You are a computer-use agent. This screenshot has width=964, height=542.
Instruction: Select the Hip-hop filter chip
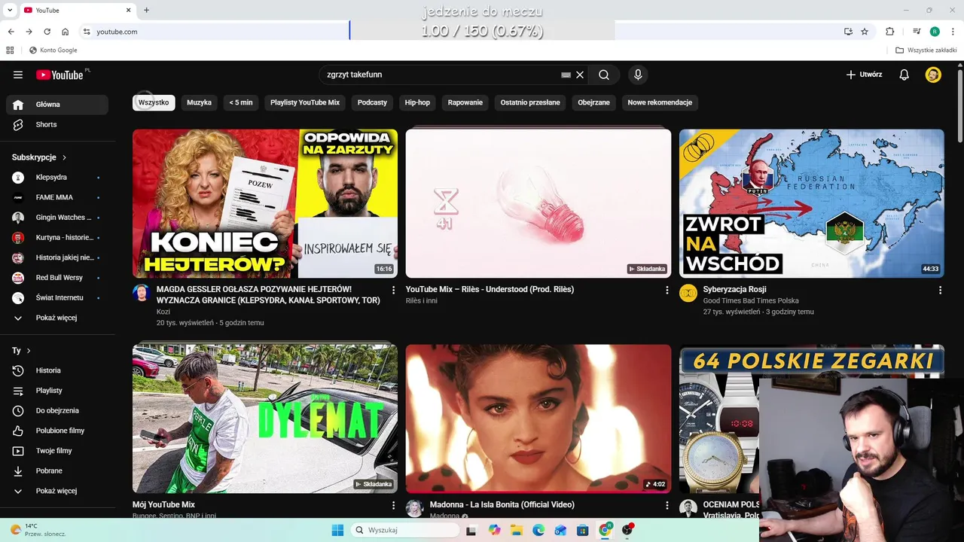click(417, 102)
